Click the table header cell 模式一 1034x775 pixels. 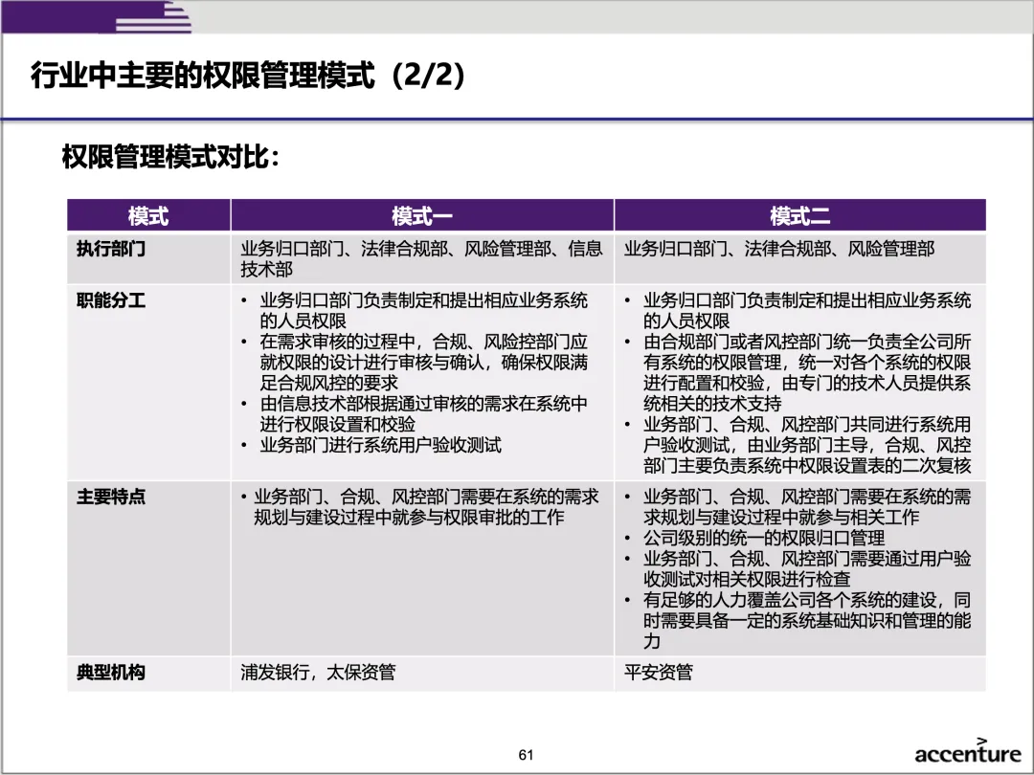422,215
